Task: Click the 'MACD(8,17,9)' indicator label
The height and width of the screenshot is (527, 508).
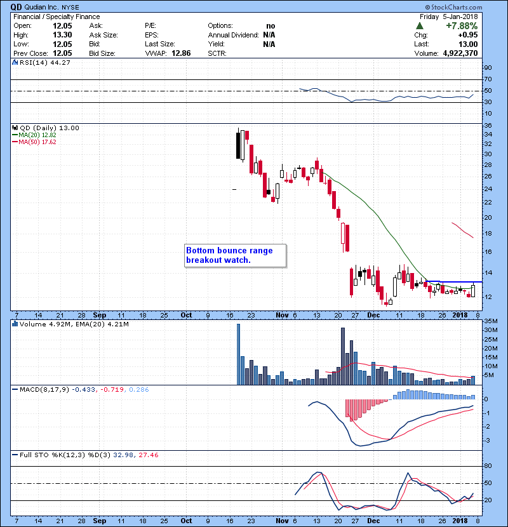Action: pyautogui.click(x=44, y=389)
